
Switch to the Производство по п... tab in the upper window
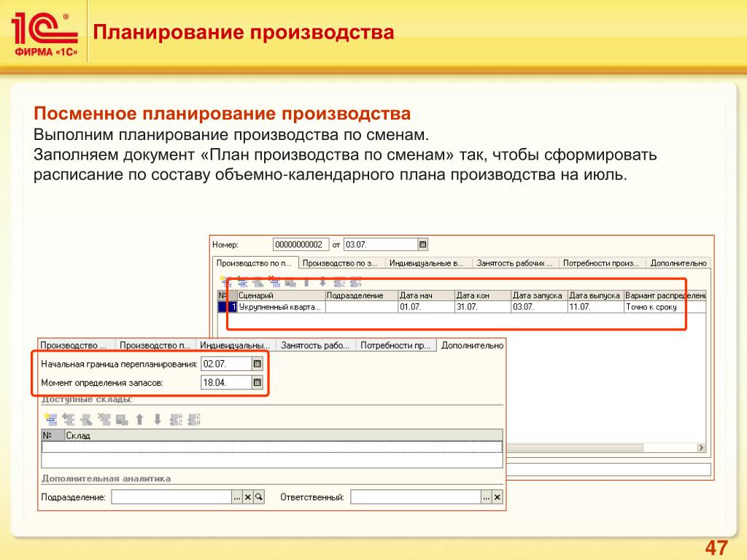click(255, 262)
